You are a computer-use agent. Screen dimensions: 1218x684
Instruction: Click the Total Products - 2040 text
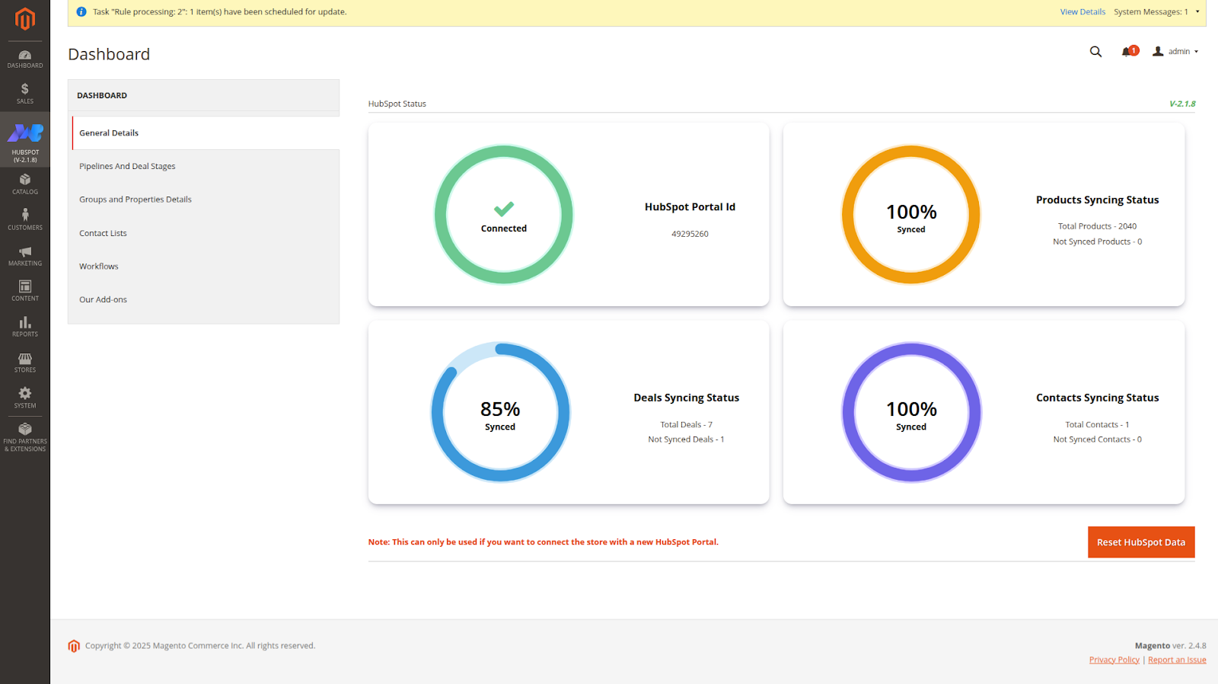(x=1097, y=226)
